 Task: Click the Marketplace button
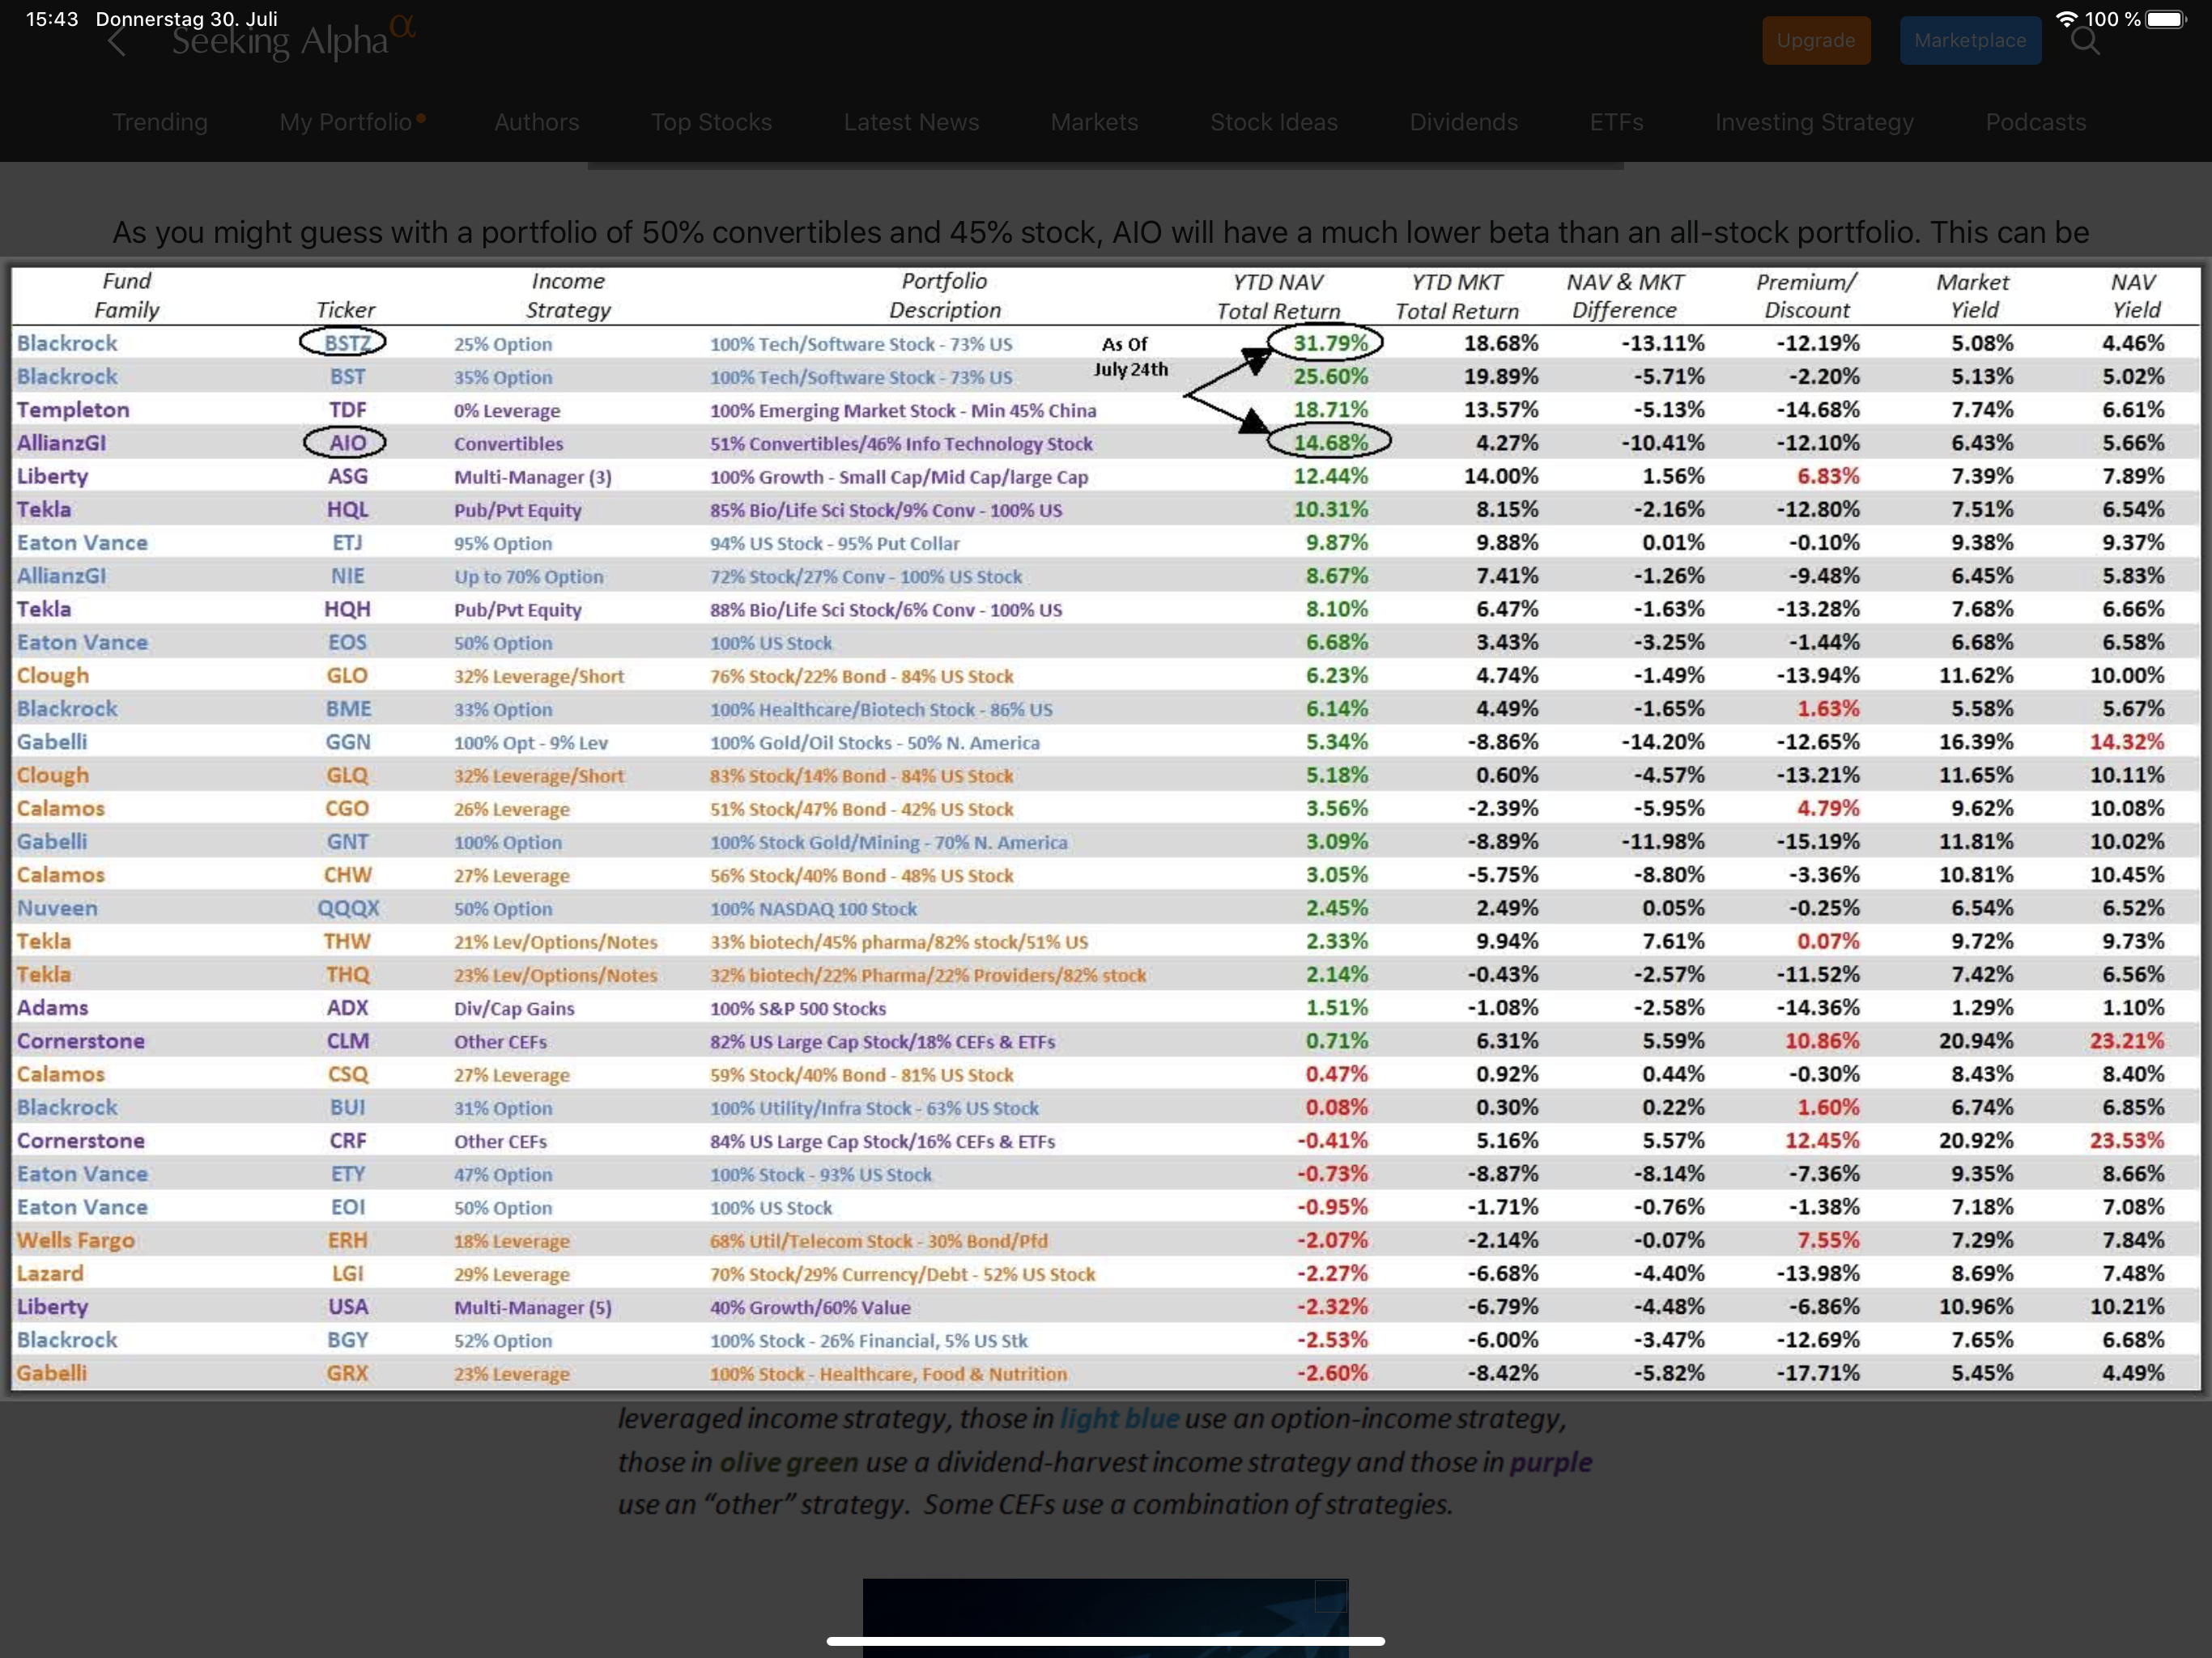(1969, 41)
